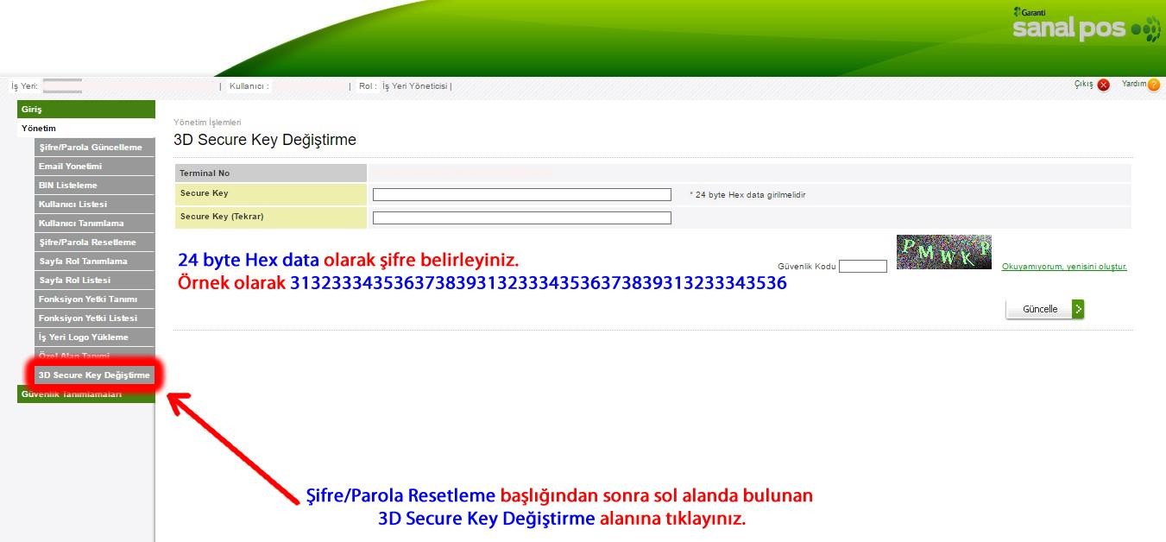This screenshot has width=1166, height=542.
Task: Open Şifre/Parola Resetleme menu item
Action: 94,243
